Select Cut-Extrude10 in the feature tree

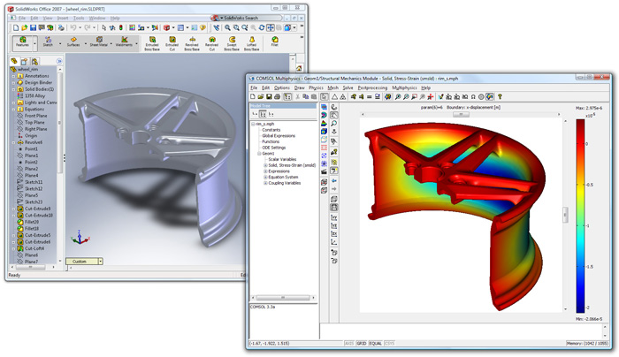(39, 215)
